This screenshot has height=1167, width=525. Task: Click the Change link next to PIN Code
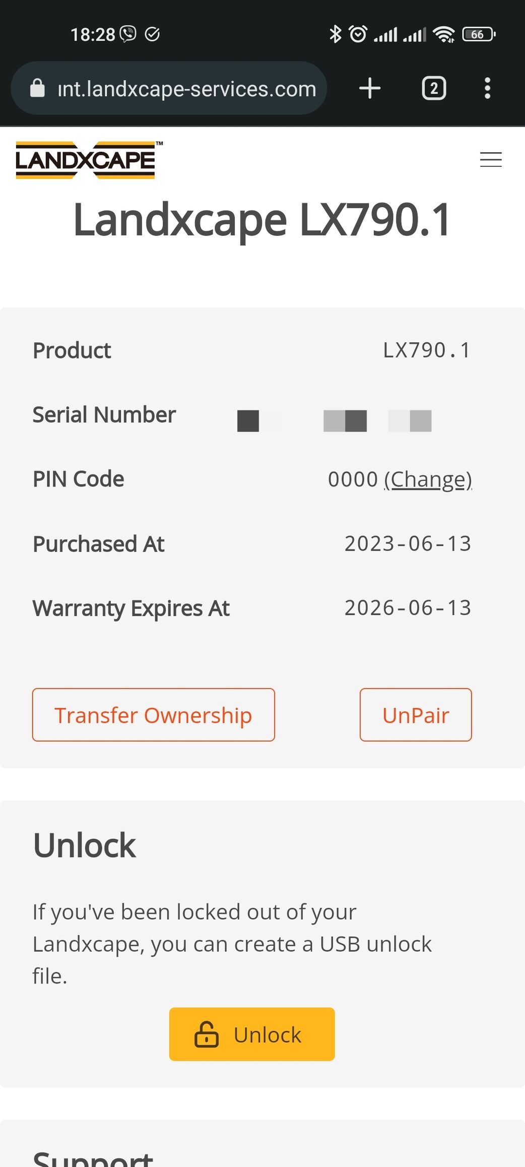428,479
